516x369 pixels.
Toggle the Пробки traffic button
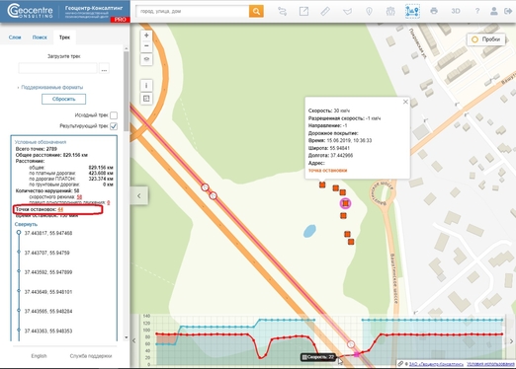pyautogui.click(x=486, y=39)
